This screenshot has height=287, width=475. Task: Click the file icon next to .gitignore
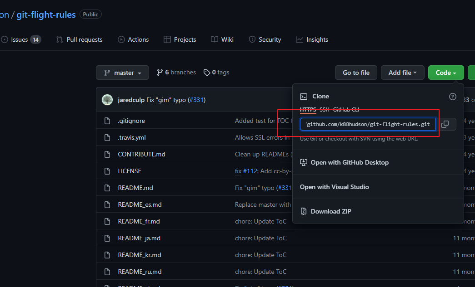107,121
